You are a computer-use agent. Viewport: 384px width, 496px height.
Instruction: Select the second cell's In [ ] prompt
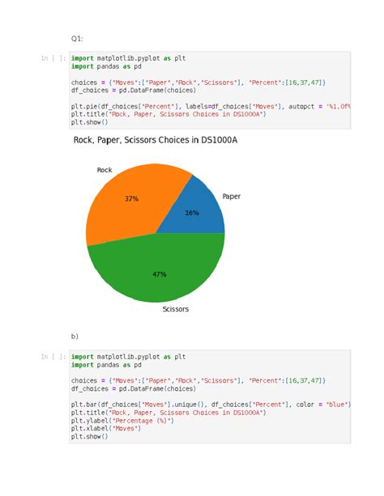53,357
